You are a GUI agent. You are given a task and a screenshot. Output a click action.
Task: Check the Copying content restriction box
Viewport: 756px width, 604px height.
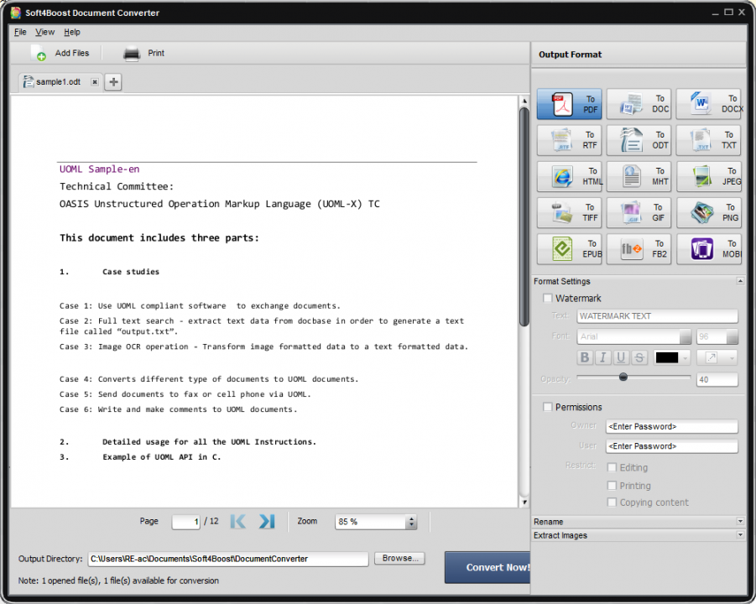(x=612, y=502)
